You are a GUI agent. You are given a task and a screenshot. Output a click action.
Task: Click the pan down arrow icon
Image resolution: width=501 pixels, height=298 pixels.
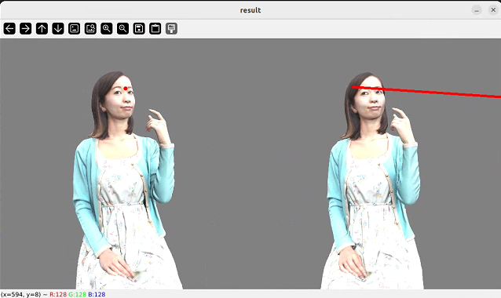[x=58, y=29]
